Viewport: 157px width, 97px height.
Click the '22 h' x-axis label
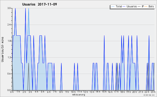click(x=147, y=92)
